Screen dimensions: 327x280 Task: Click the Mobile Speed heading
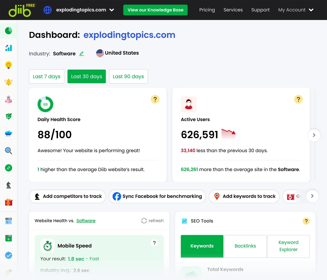(x=74, y=246)
